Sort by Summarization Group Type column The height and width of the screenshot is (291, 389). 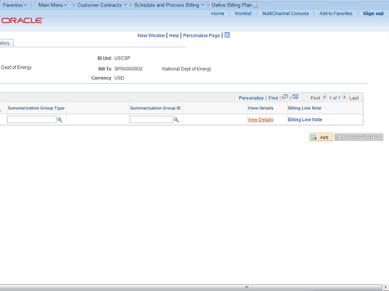pyautogui.click(x=36, y=108)
